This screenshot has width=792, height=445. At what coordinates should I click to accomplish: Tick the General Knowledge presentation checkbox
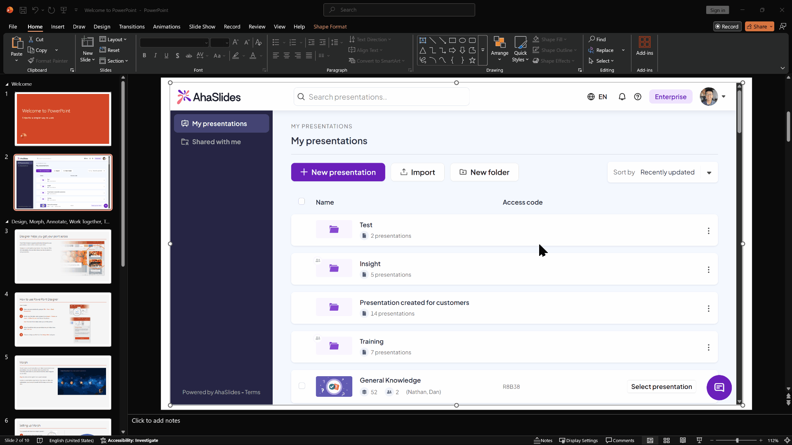(x=302, y=386)
